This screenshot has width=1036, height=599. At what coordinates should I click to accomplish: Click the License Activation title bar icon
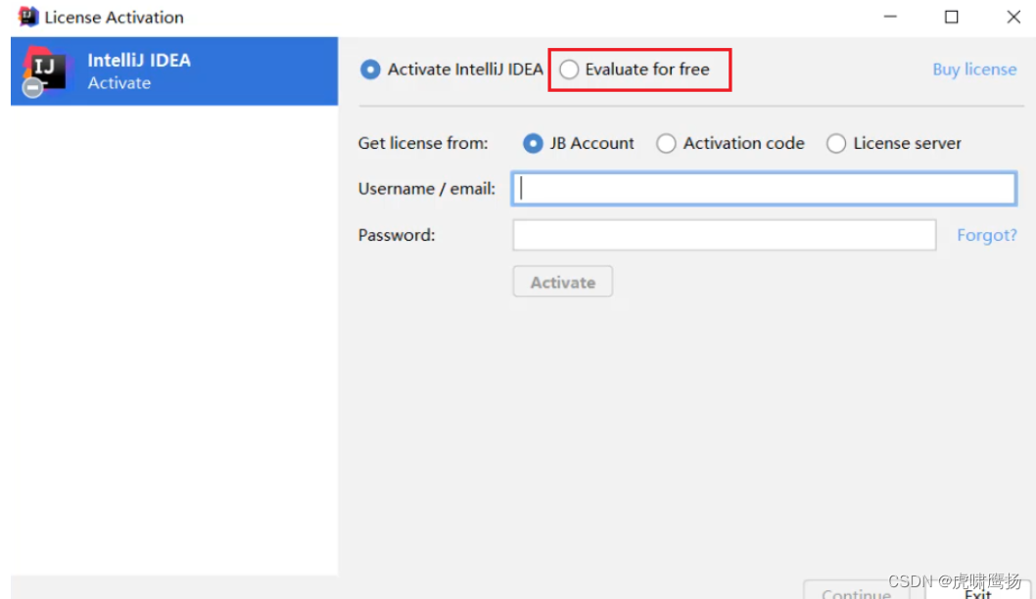click(x=27, y=17)
